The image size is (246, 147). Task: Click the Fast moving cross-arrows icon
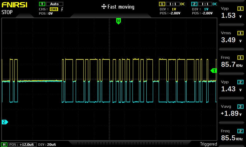104,7
